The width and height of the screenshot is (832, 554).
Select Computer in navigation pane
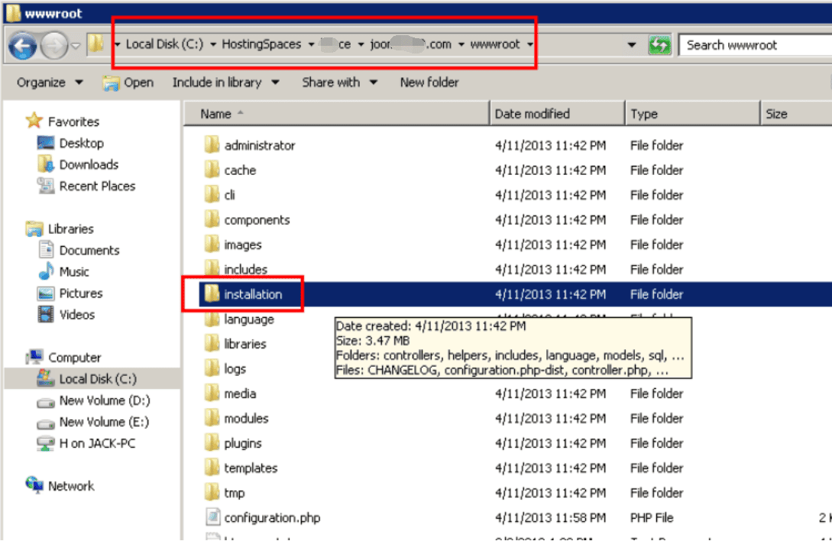[x=63, y=357]
